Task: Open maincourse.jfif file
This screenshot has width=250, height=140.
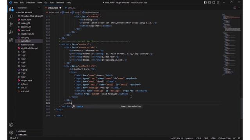Action: click(x=27, y=45)
